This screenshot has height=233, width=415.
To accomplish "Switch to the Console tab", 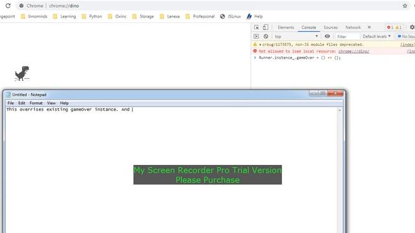I will tap(309, 27).
